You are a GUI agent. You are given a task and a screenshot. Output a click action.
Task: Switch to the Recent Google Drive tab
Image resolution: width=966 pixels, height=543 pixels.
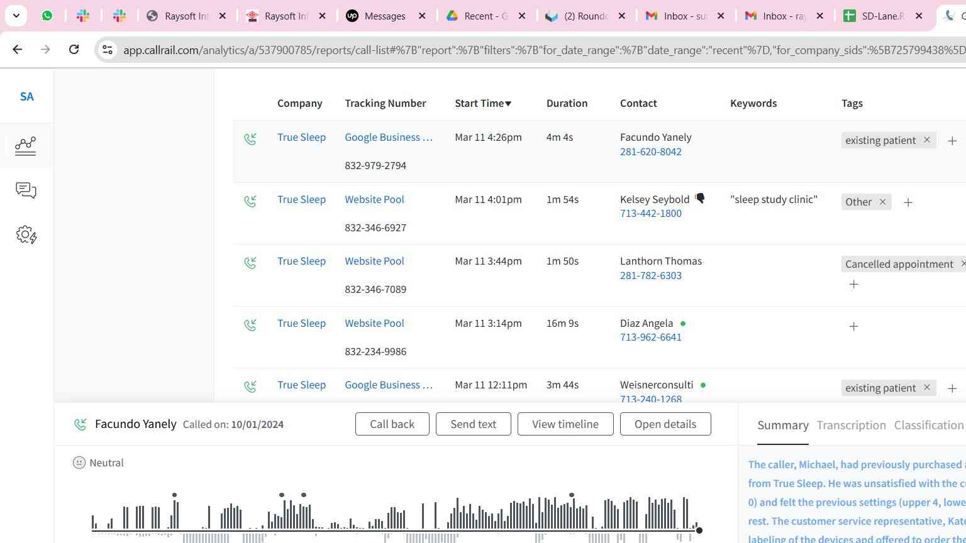(x=486, y=16)
